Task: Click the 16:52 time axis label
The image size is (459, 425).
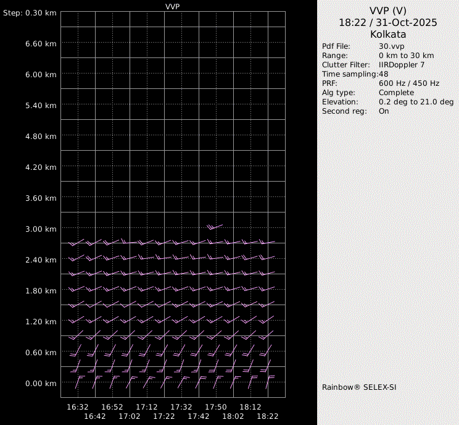Action: (112, 407)
